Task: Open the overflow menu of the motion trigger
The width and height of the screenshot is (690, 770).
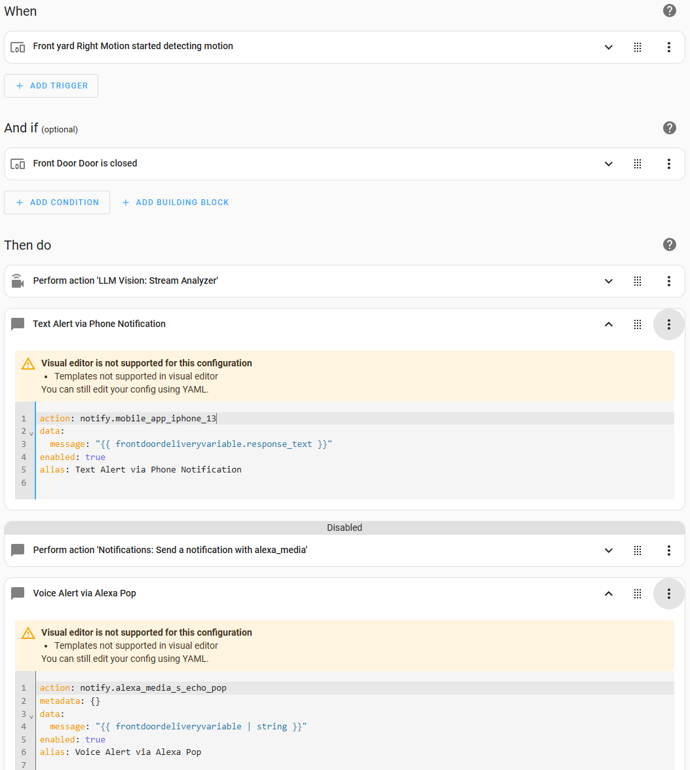Action: point(669,47)
